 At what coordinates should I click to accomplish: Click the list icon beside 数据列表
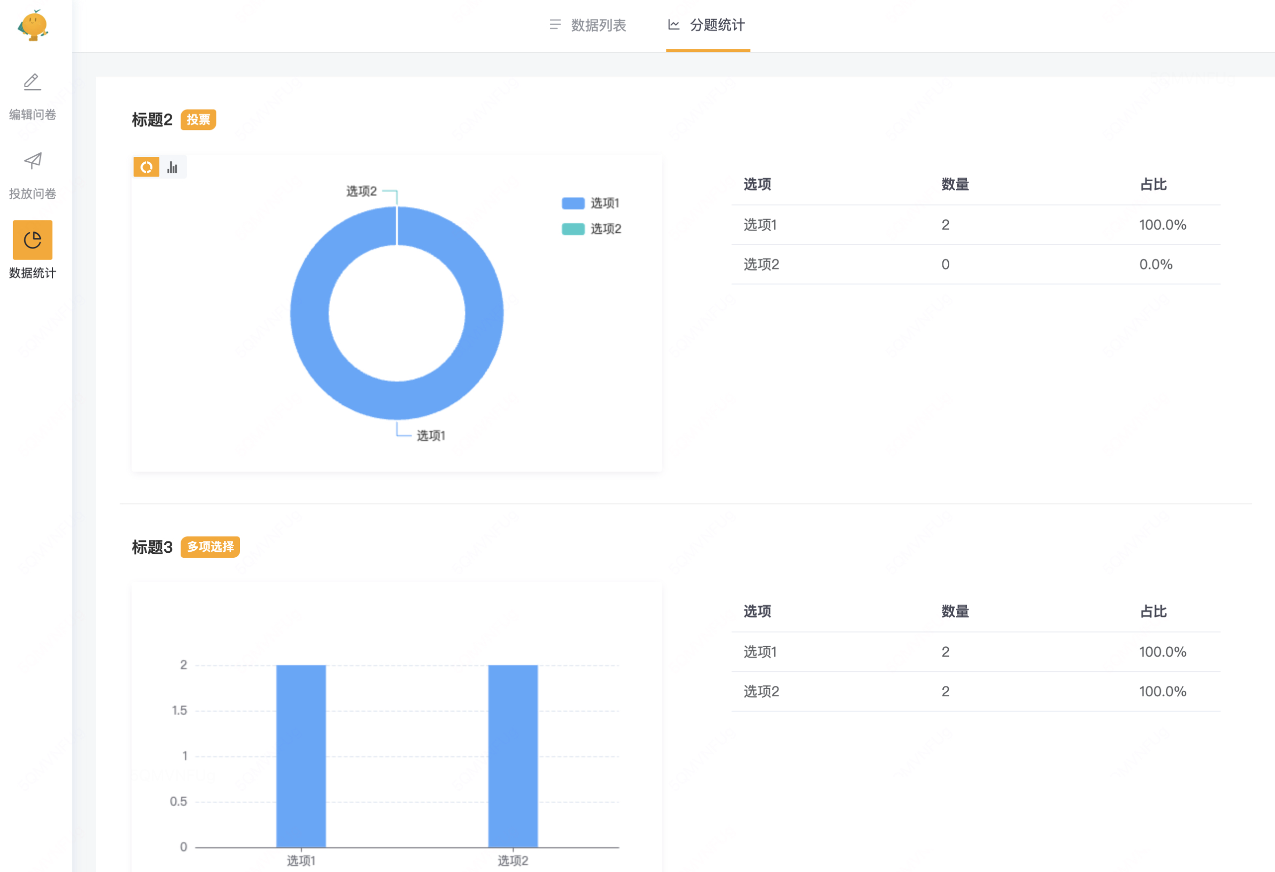tap(555, 25)
